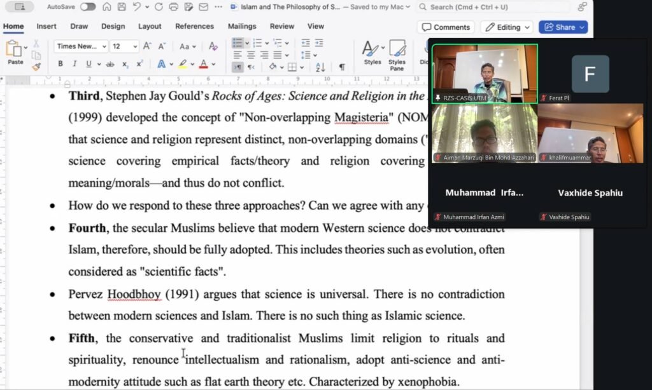Open the Comments pane

pyautogui.click(x=446, y=27)
